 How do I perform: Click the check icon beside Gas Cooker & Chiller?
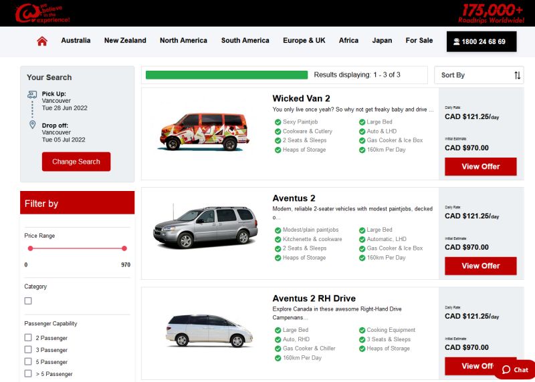coord(278,349)
